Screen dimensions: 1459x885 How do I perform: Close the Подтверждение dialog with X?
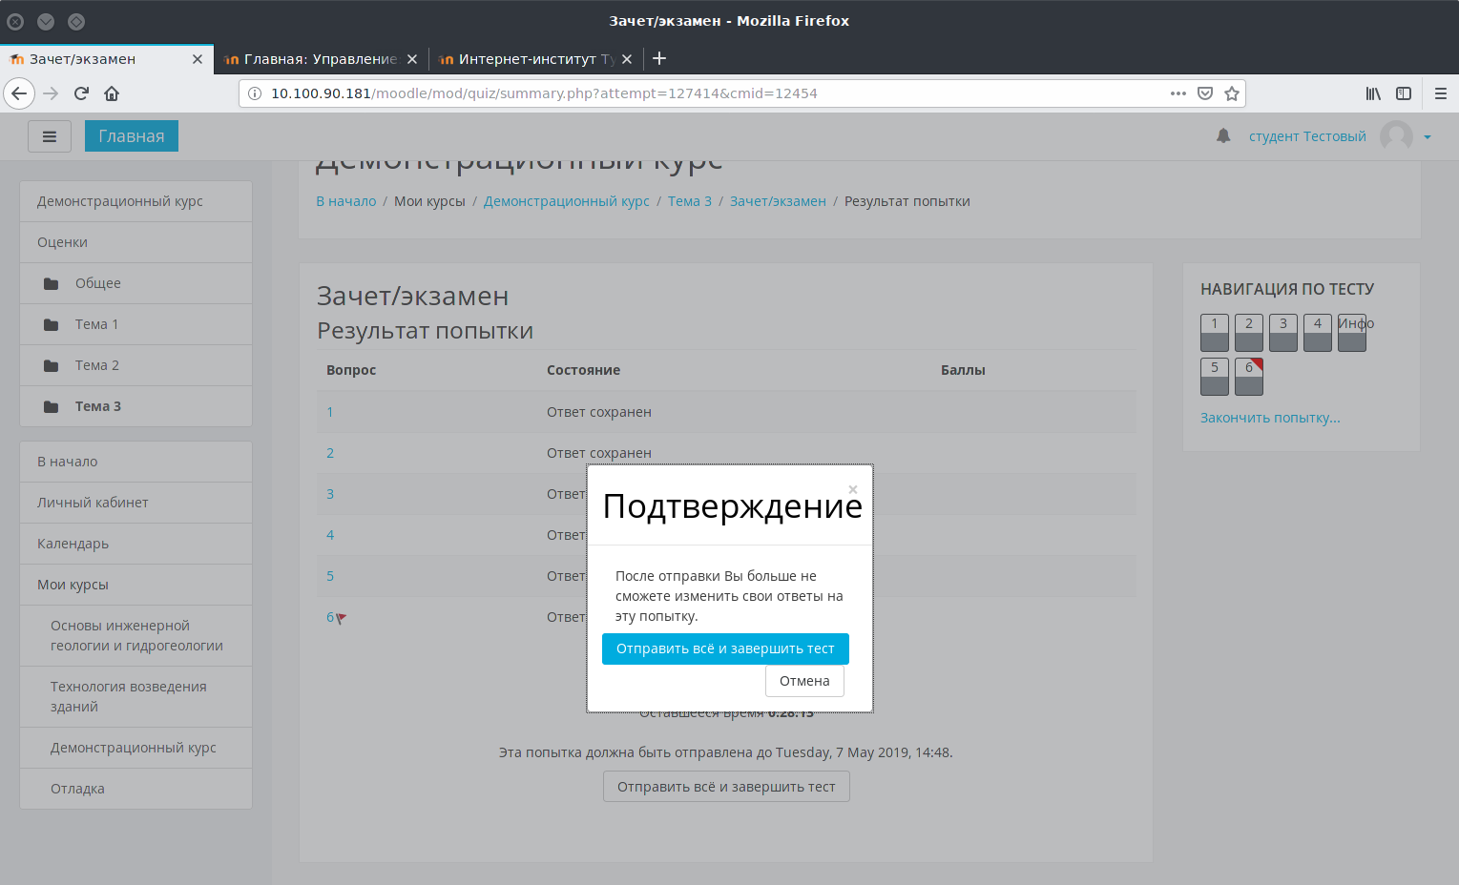tap(853, 489)
